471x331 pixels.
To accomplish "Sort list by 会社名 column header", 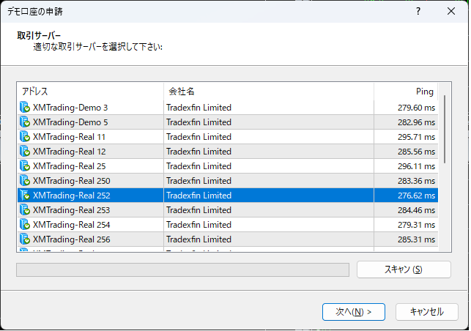I will [x=268, y=92].
